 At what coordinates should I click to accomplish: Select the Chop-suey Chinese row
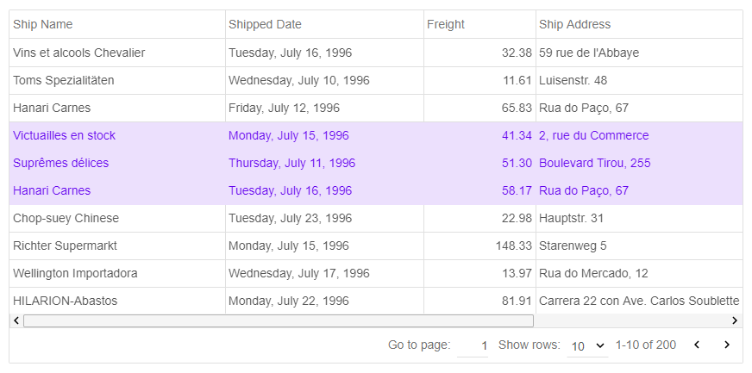click(66, 218)
